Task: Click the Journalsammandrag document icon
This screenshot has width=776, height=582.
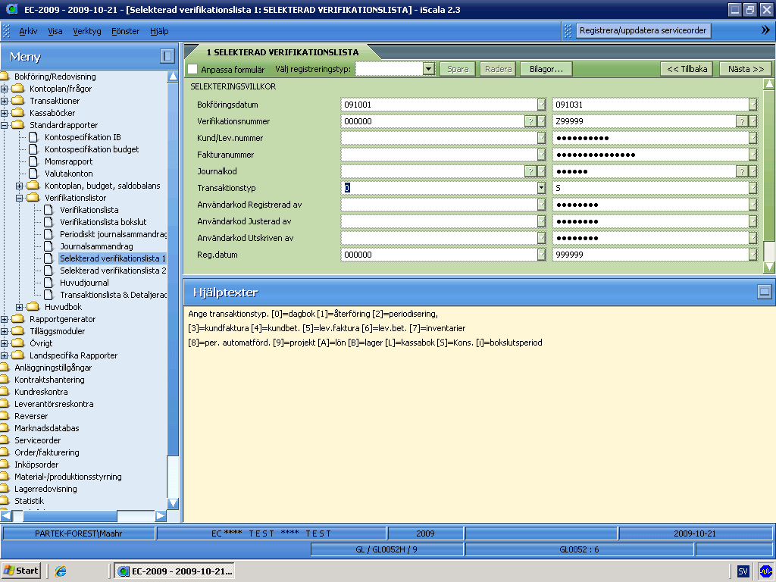Action: tap(48, 246)
